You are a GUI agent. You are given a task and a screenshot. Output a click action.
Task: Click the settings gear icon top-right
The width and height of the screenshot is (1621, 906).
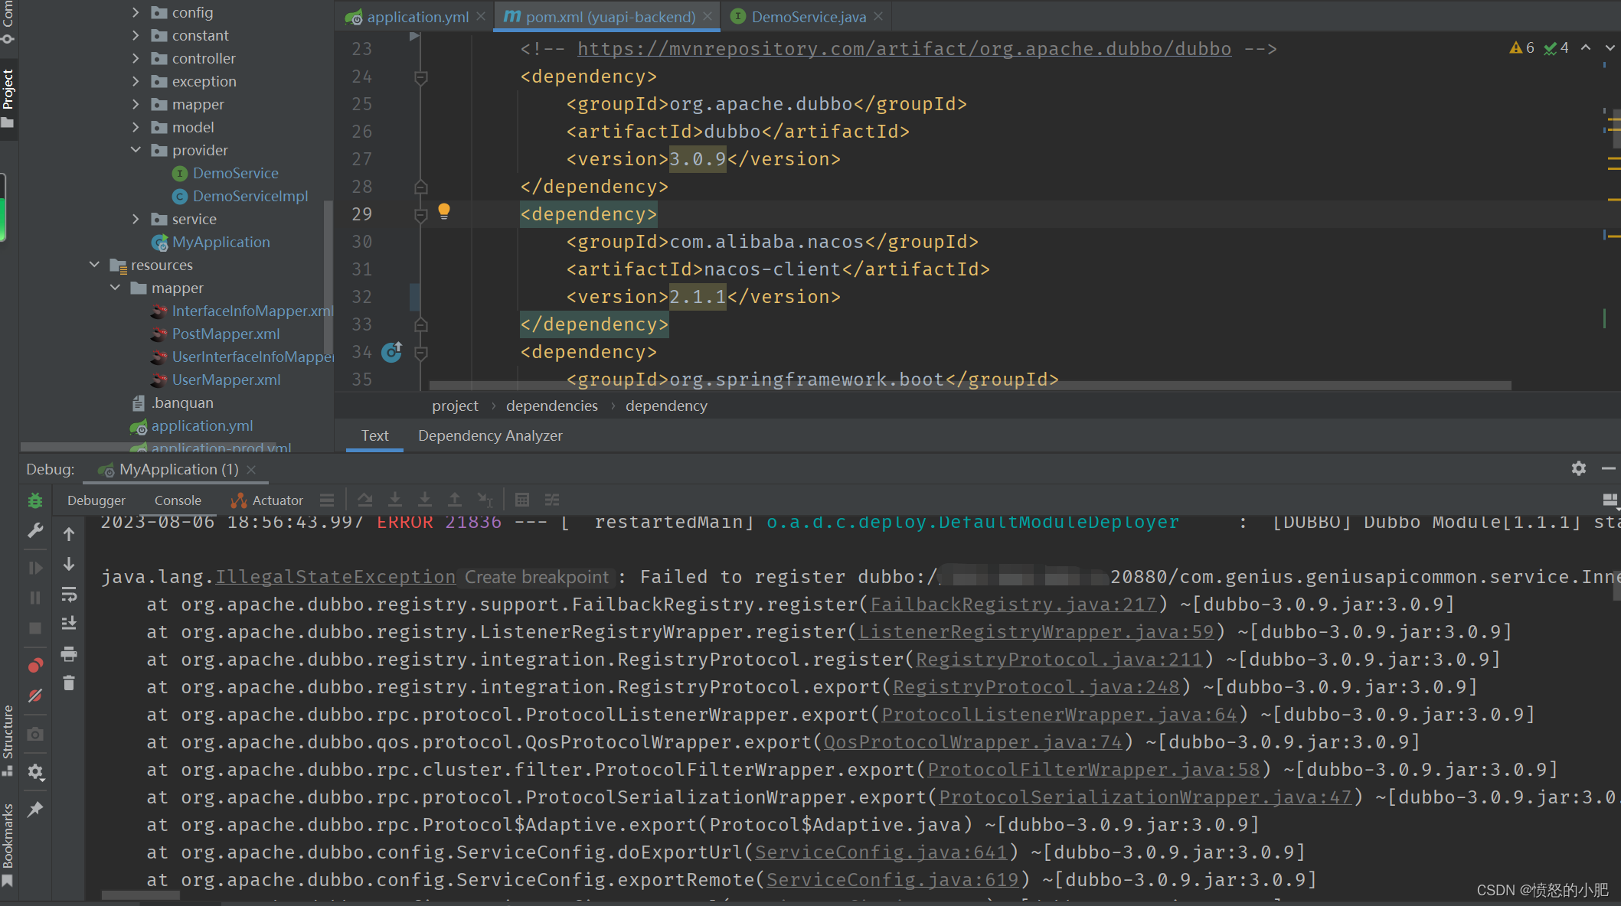pyautogui.click(x=1579, y=468)
